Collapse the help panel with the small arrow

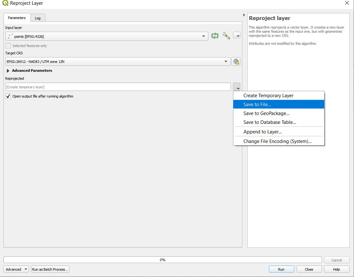point(244,15)
